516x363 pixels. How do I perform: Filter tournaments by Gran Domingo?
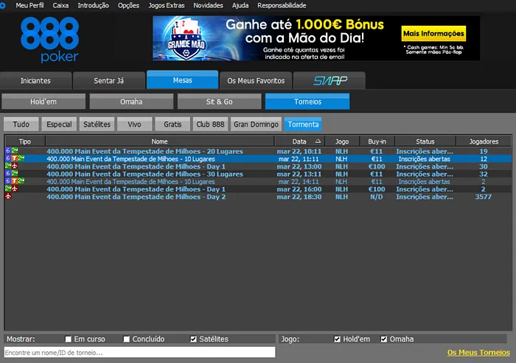256,124
